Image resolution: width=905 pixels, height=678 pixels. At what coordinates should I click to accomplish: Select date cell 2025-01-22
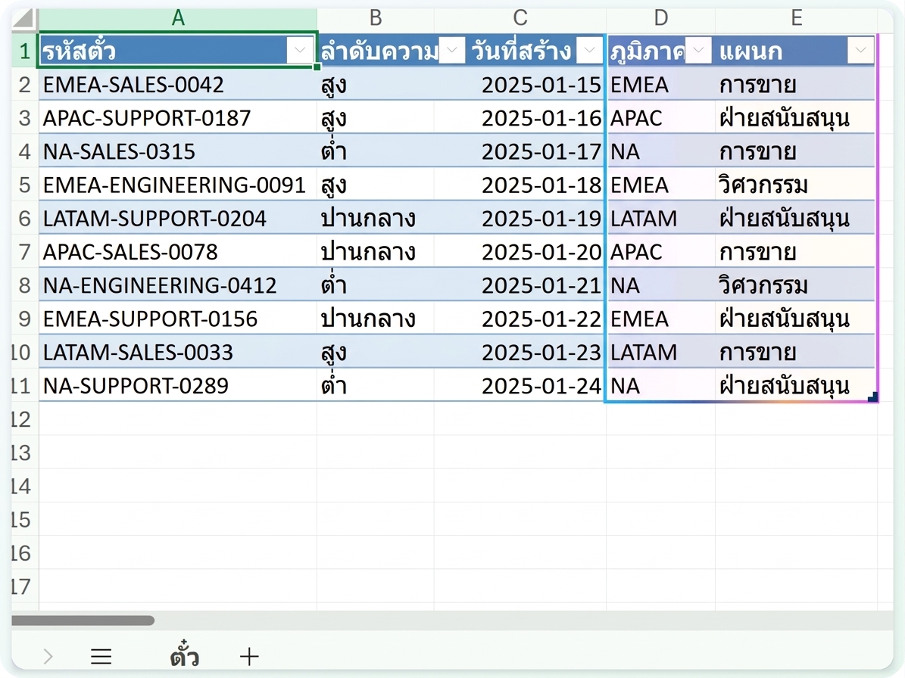pos(520,319)
